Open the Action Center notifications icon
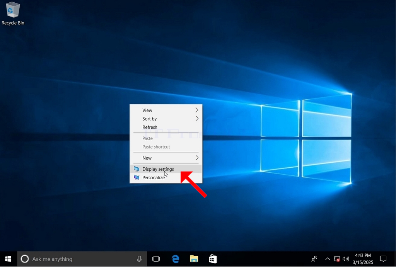The image size is (396, 267). [x=383, y=259]
